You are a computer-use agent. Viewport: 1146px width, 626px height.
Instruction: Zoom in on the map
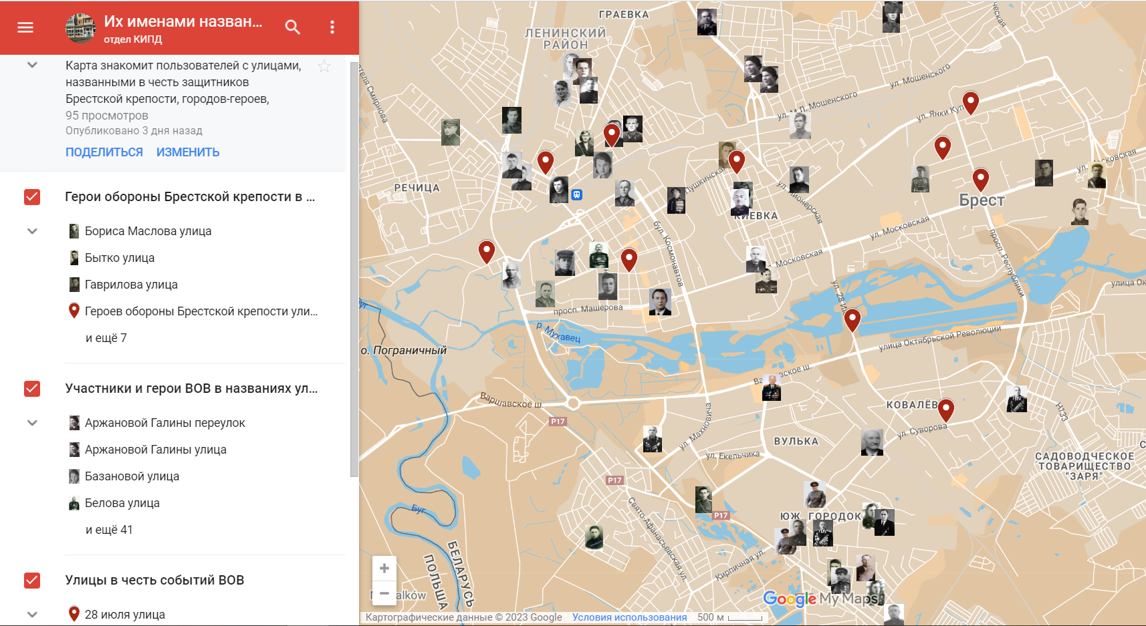tap(384, 569)
